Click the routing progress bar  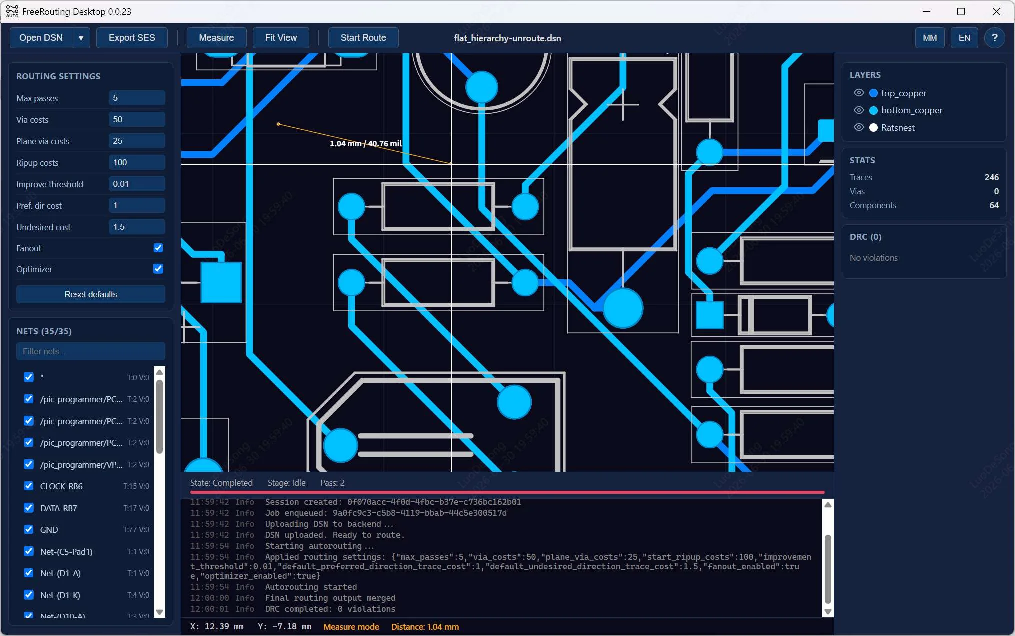click(x=507, y=492)
